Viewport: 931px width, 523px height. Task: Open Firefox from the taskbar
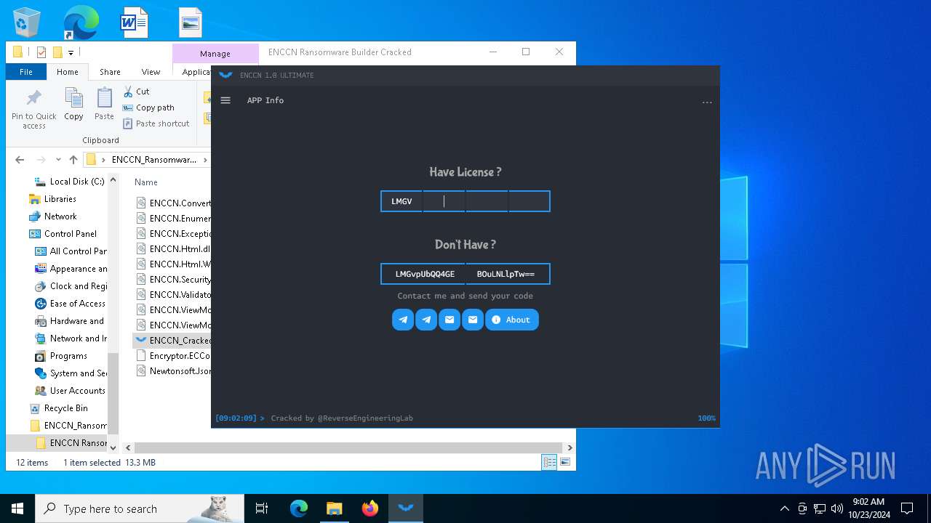pos(370,508)
